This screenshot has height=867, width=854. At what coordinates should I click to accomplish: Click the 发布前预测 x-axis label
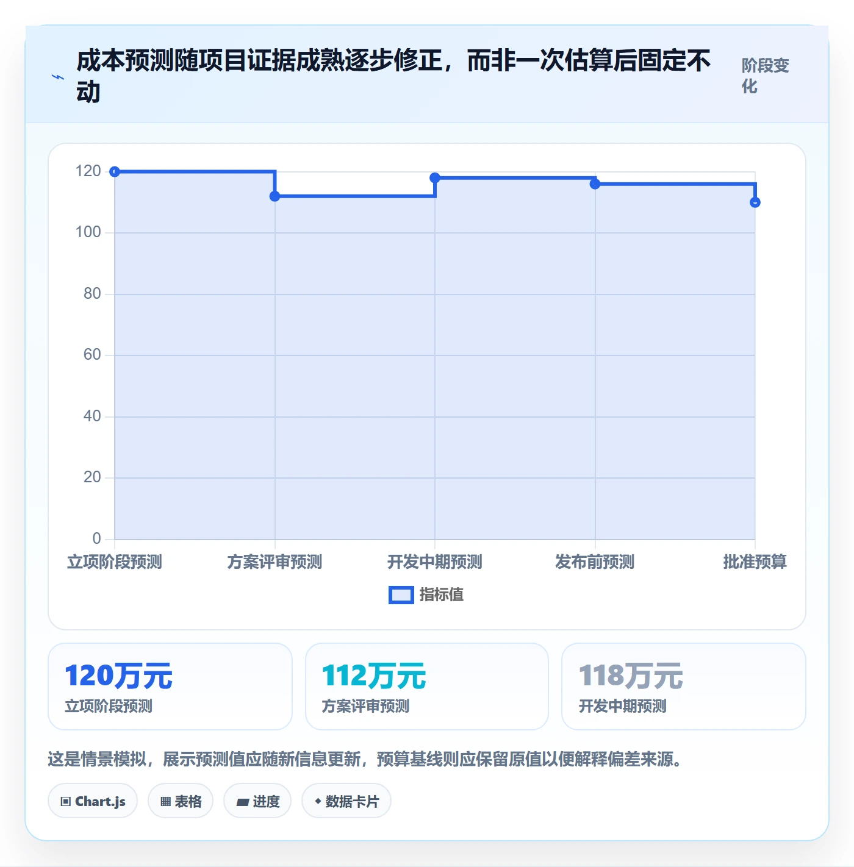point(595,562)
